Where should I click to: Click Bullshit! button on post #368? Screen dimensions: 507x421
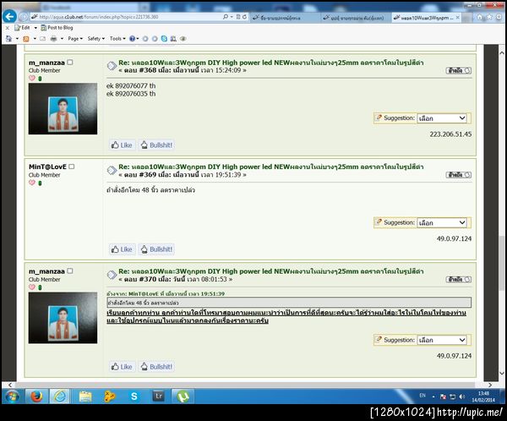156,145
